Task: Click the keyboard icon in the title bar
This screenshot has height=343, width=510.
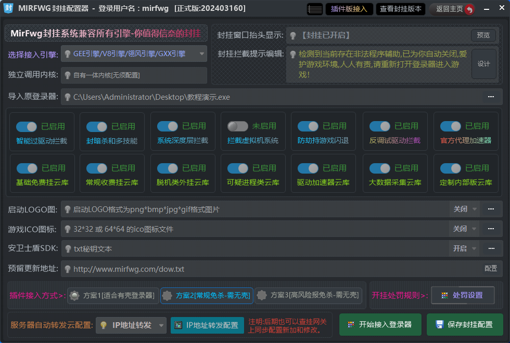Action: pos(314,9)
